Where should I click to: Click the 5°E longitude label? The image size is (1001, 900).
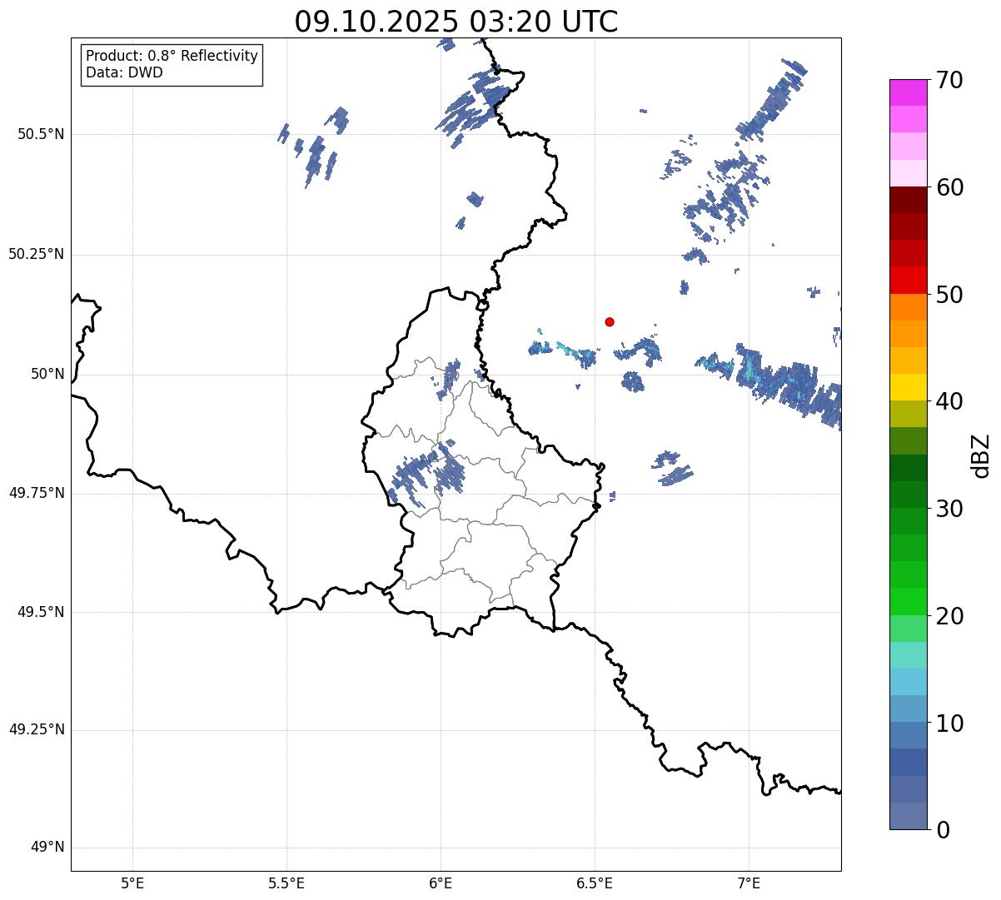pyautogui.click(x=132, y=883)
